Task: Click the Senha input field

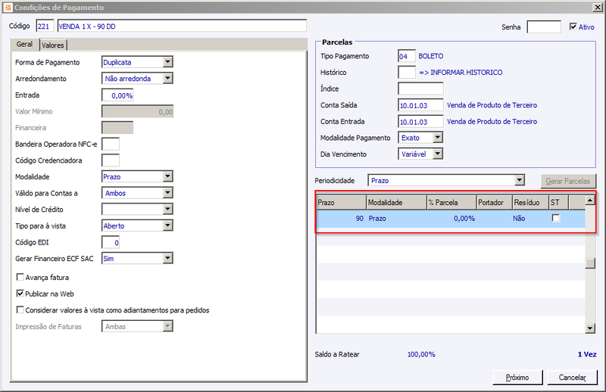Action: tap(544, 27)
